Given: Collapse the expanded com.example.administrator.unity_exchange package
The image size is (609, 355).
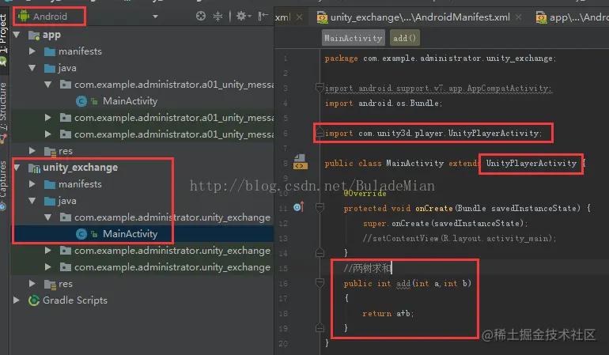Looking at the screenshot, I should coord(47,217).
